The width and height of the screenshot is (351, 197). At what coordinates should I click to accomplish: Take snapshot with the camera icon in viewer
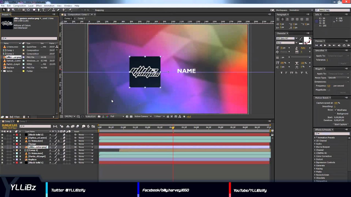click(x=99, y=117)
